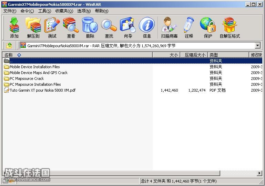Select the parent folder '..' entry
The image size is (265, 186).
click(x=132, y=61)
